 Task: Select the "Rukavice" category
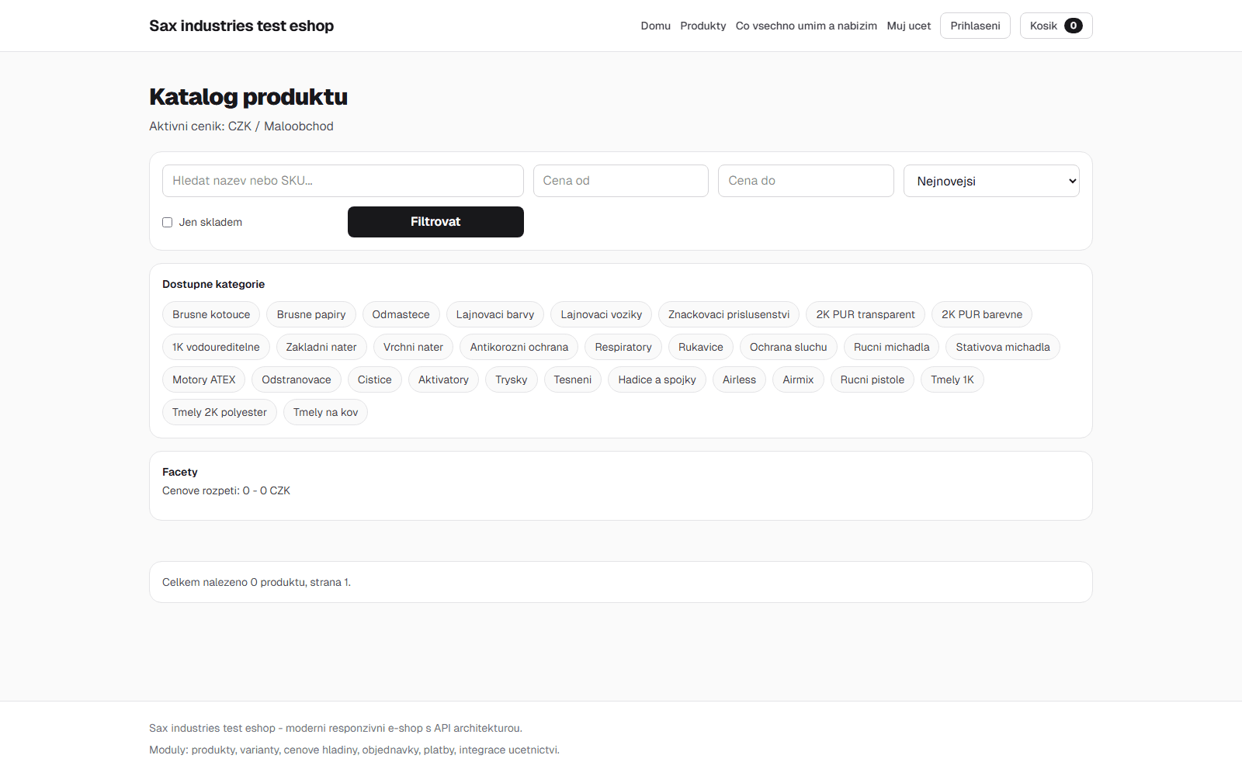click(x=700, y=347)
